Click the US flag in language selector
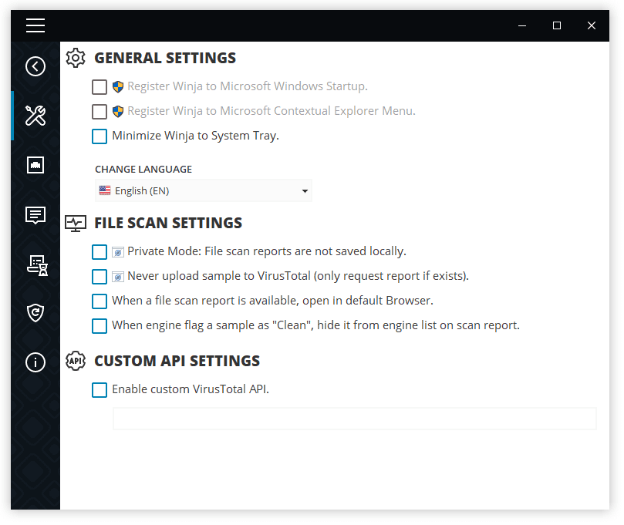Image resolution: width=624 pixels, height=525 pixels. pos(105,190)
